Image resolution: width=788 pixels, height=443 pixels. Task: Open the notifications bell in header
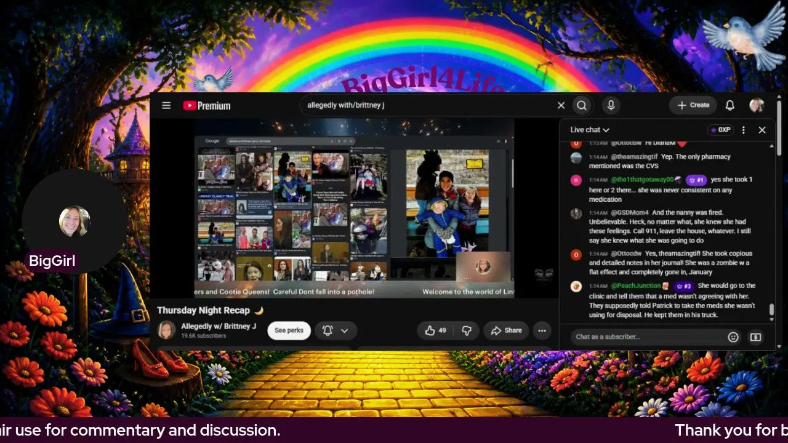tap(730, 105)
